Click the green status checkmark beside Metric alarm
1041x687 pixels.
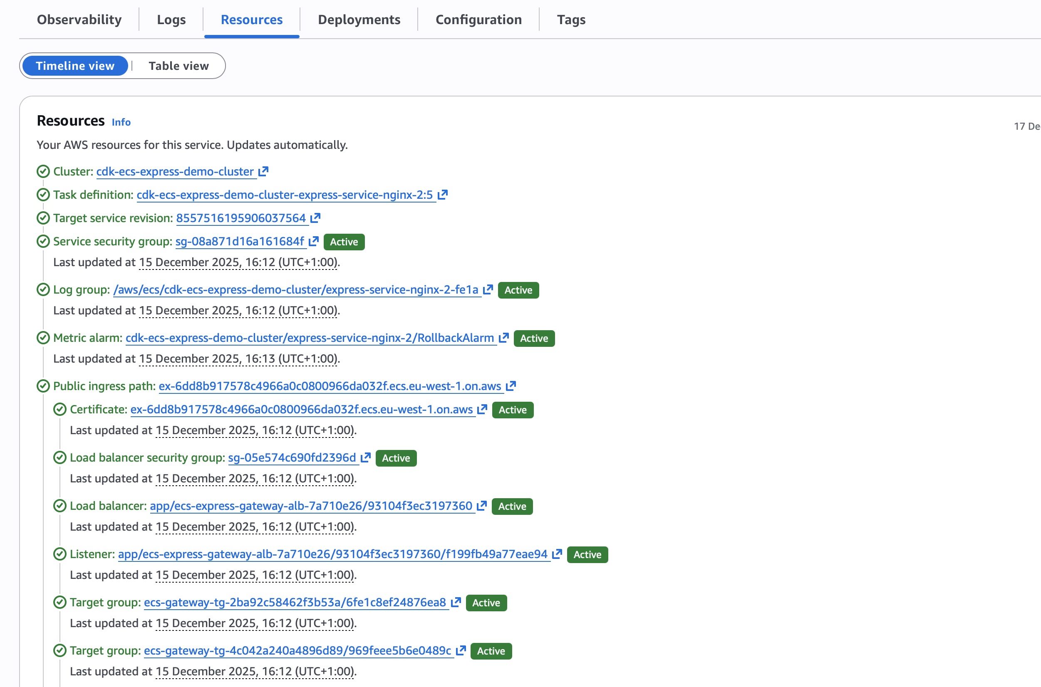[x=42, y=338]
